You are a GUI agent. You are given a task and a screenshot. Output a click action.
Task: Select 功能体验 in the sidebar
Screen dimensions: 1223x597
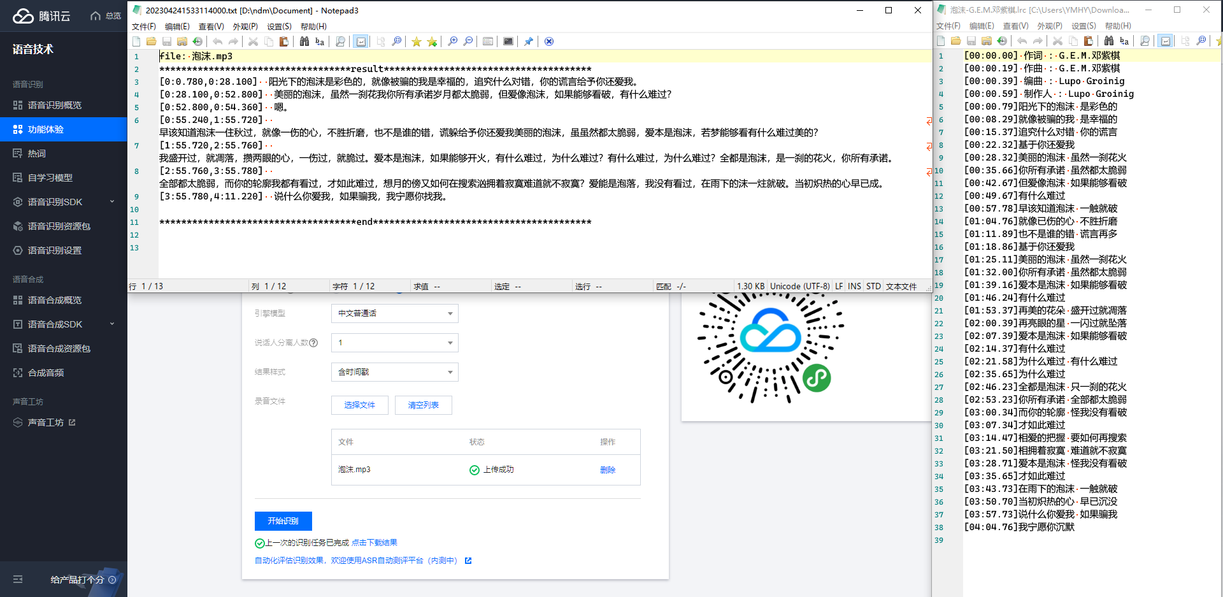64,129
